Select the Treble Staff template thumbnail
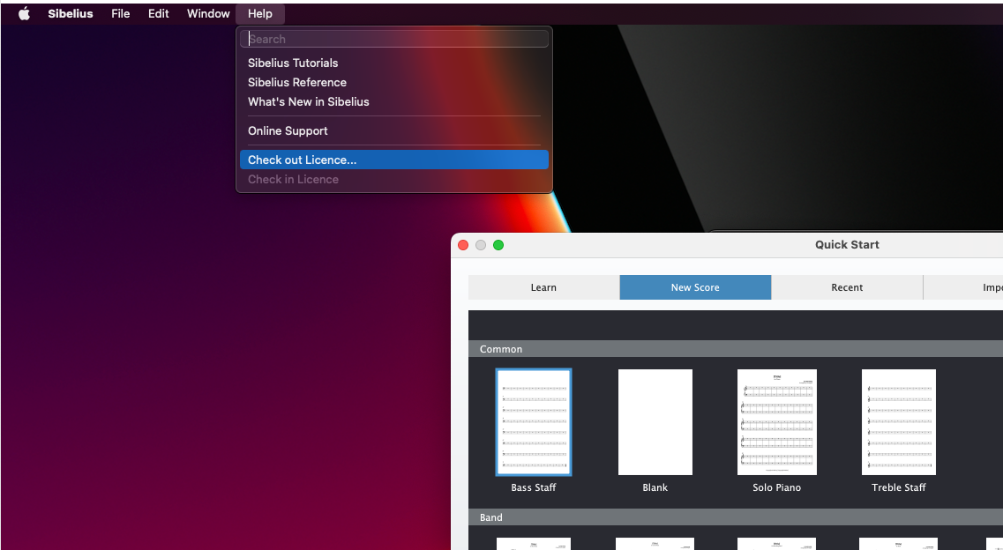1003x550 pixels. [x=899, y=422]
